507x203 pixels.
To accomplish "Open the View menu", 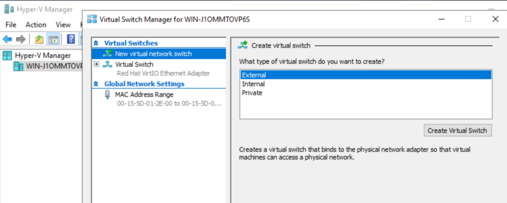I will click(x=63, y=25).
